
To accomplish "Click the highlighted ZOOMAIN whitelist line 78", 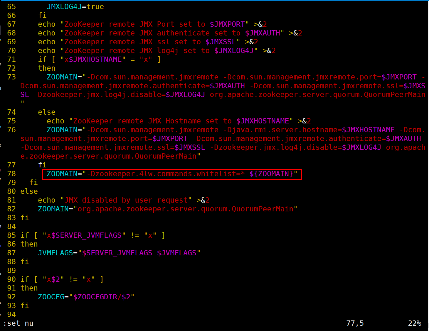I will (171, 174).
